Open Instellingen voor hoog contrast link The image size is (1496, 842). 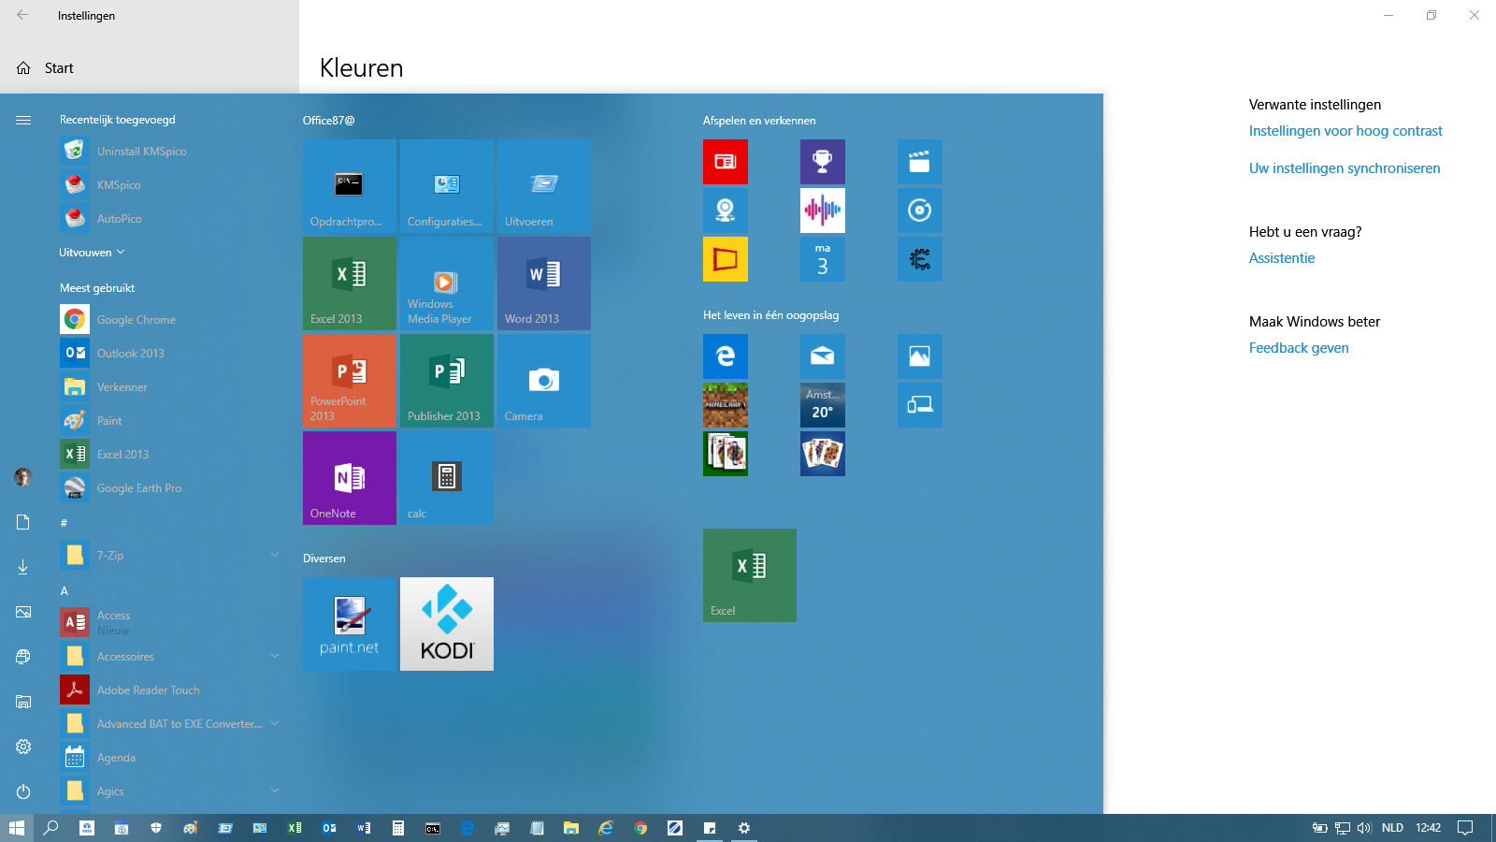point(1345,131)
